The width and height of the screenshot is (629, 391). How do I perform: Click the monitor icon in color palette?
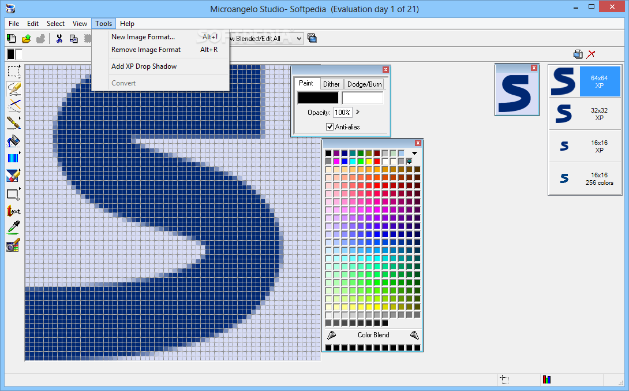(409, 161)
